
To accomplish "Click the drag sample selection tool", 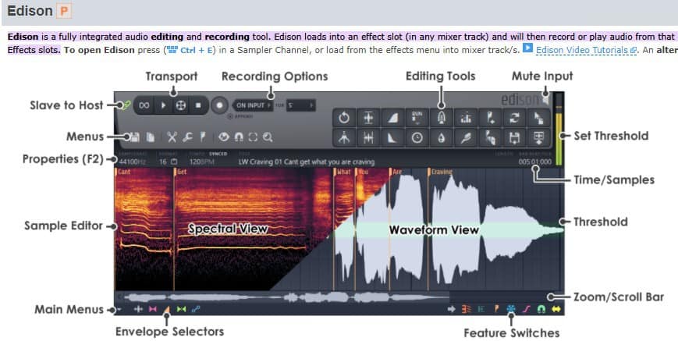I will (539, 117).
